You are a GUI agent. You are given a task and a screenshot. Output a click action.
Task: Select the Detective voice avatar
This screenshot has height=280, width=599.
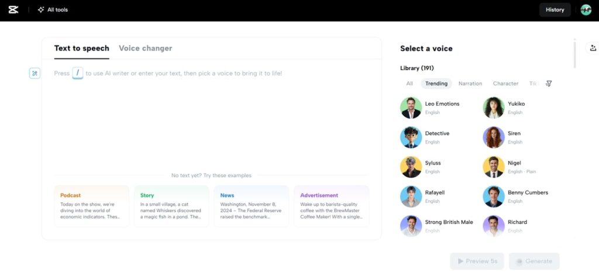click(411, 137)
